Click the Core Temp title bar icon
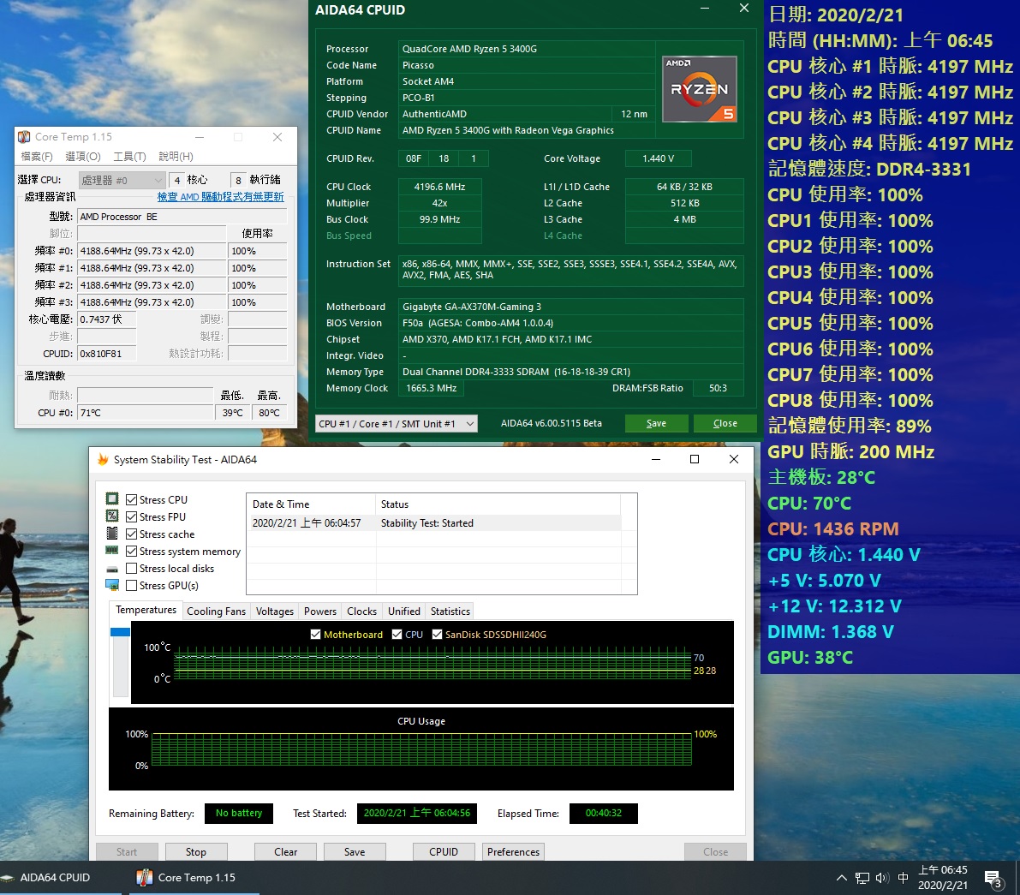The height and width of the screenshot is (895, 1020). point(24,136)
